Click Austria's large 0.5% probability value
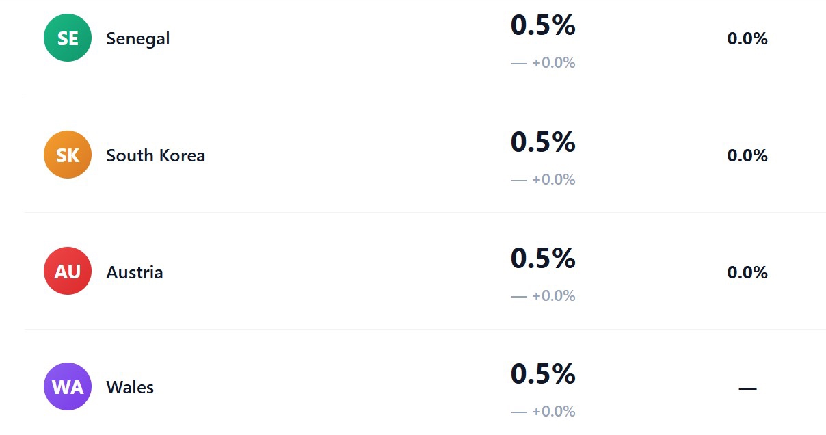 [543, 259]
